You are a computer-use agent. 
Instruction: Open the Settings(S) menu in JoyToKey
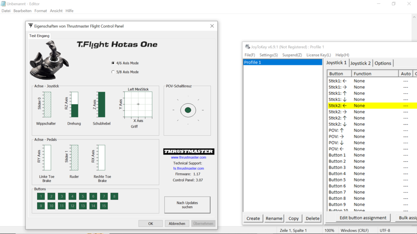point(269,55)
